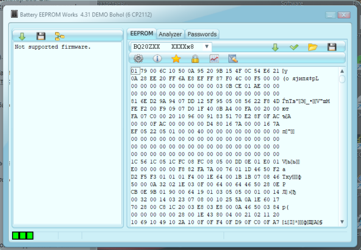
Task: Save EEPROM dump with the right floppy icon
Action: [332, 47]
